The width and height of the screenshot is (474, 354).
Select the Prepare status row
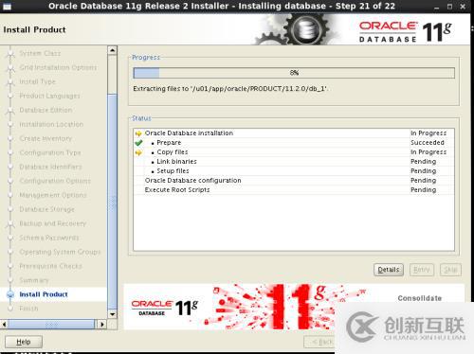(294, 143)
